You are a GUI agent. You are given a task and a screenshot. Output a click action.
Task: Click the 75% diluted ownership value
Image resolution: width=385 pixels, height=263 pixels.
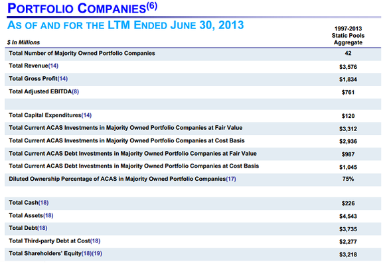pyautogui.click(x=348, y=179)
